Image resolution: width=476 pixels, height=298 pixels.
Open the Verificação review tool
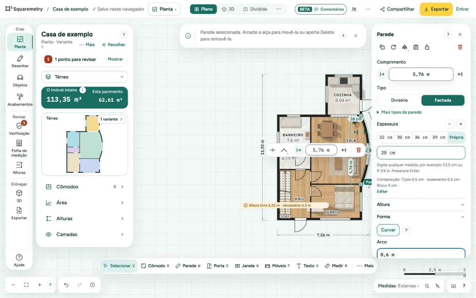tap(19, 129)
